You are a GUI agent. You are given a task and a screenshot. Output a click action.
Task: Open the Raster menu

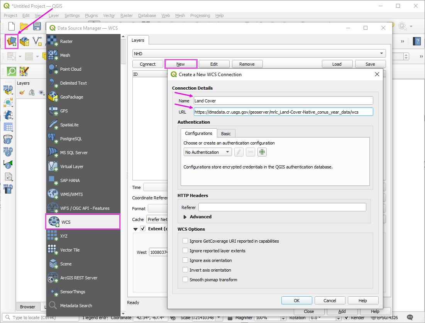point(126,15)
